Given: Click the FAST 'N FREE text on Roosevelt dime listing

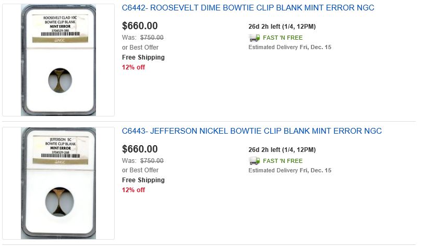Looking at the screenshot, I should pos(283,38).
